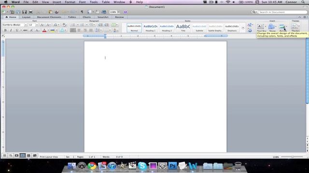Decrease font size with the shrink icon
This screenshot has width=309, height=173.
[x=48, y=25]
